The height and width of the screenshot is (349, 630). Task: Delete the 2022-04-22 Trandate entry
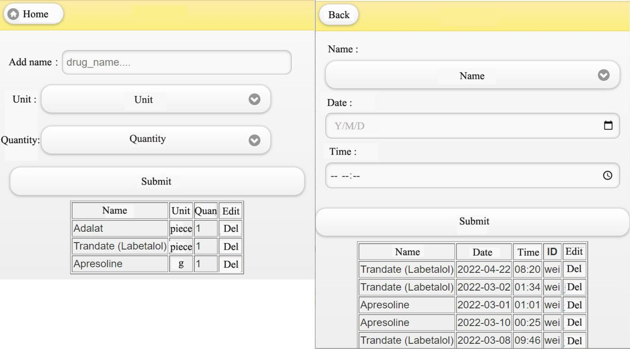pos(574,269)
